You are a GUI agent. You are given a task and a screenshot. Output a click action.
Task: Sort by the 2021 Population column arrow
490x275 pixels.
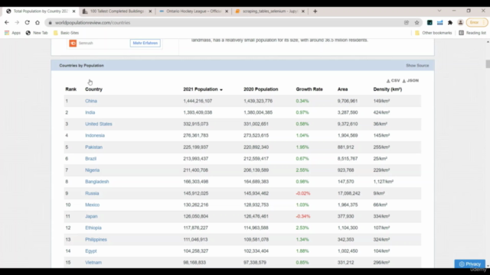tap(221, 89)
